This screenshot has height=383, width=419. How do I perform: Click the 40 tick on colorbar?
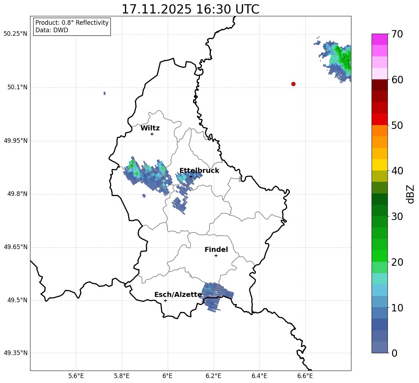[397, 171]
